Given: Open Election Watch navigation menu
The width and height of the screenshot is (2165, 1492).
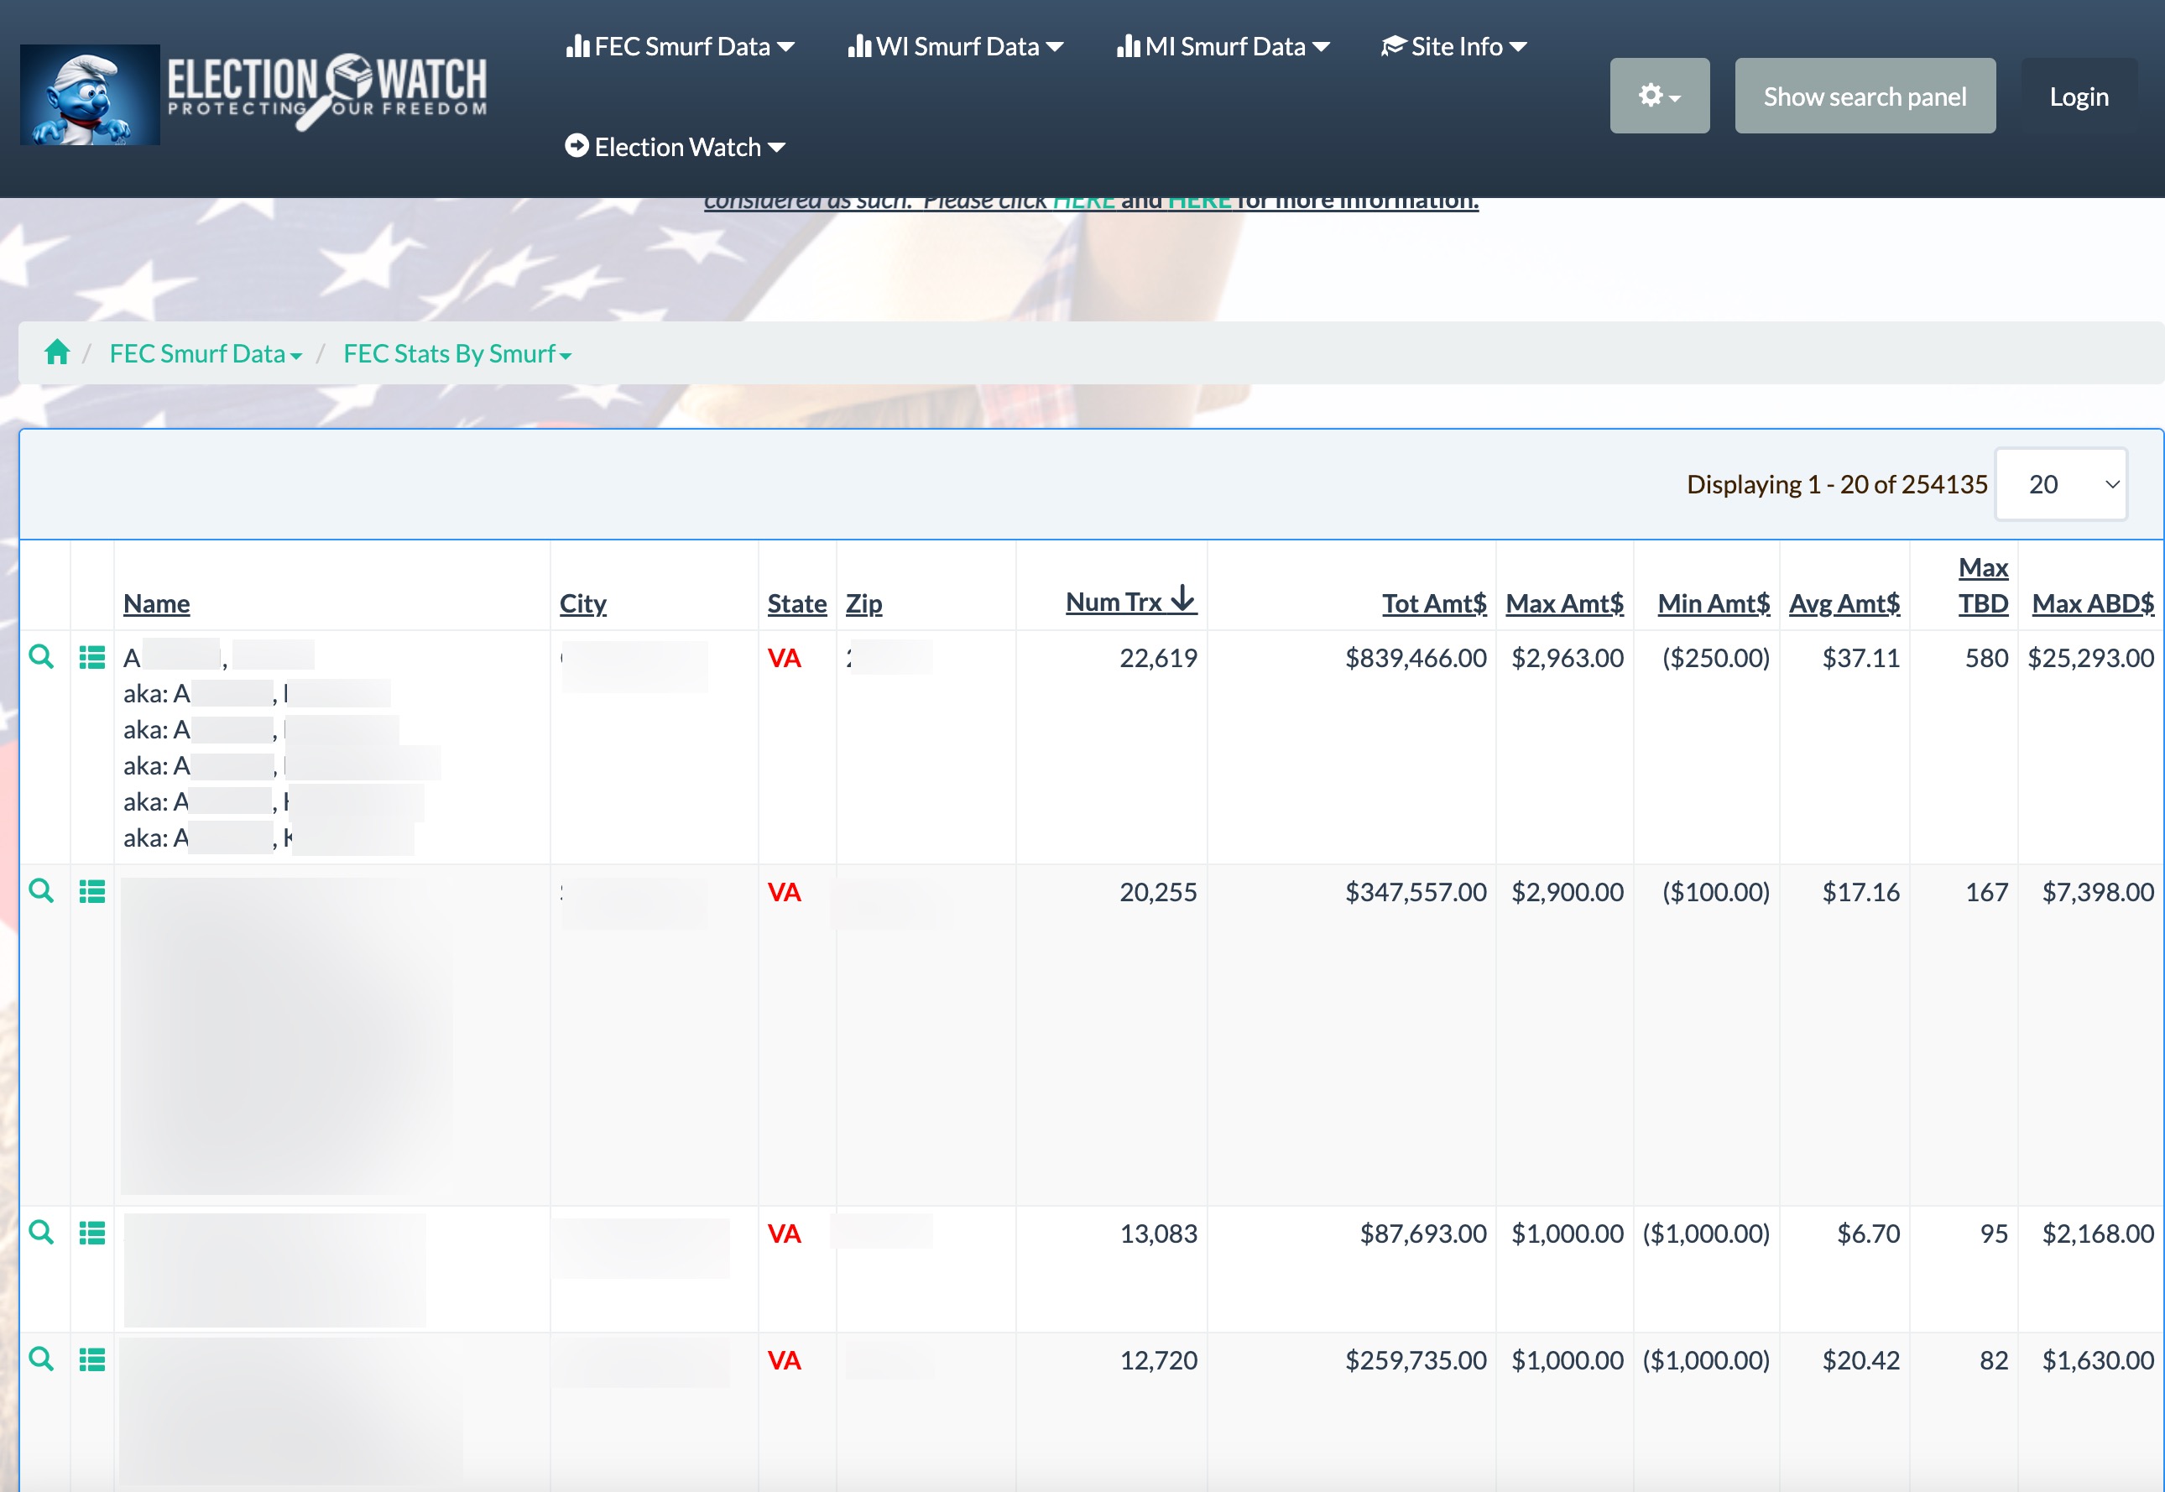Looking at the screenshot, I should click(675, 147).
